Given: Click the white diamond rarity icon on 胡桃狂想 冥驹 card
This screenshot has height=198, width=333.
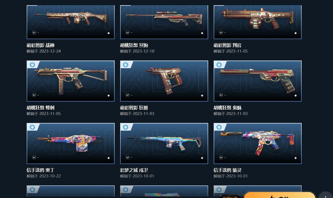Looking at the screenshot, I should point(202,33).
